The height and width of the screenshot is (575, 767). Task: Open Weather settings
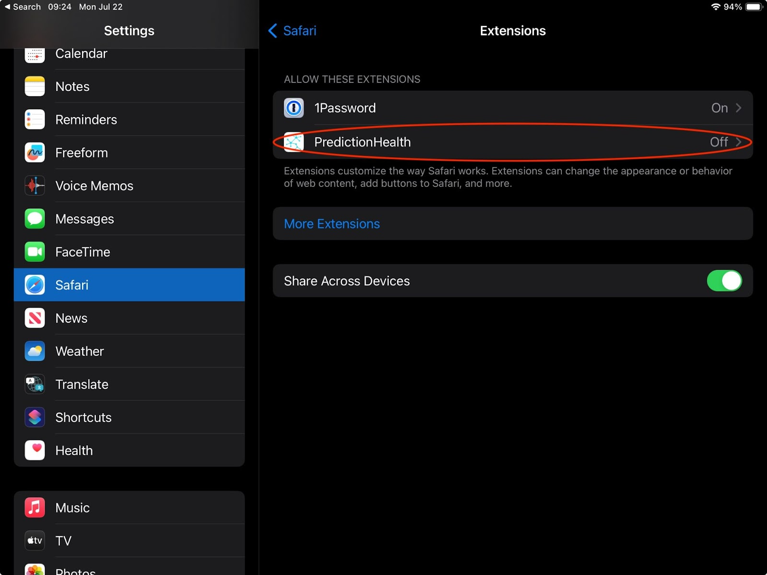tap(129, 351)
